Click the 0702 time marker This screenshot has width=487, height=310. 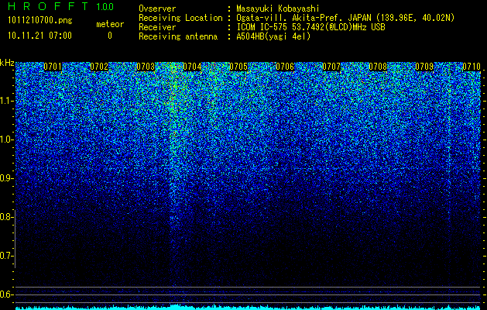[x=99, y=67]
